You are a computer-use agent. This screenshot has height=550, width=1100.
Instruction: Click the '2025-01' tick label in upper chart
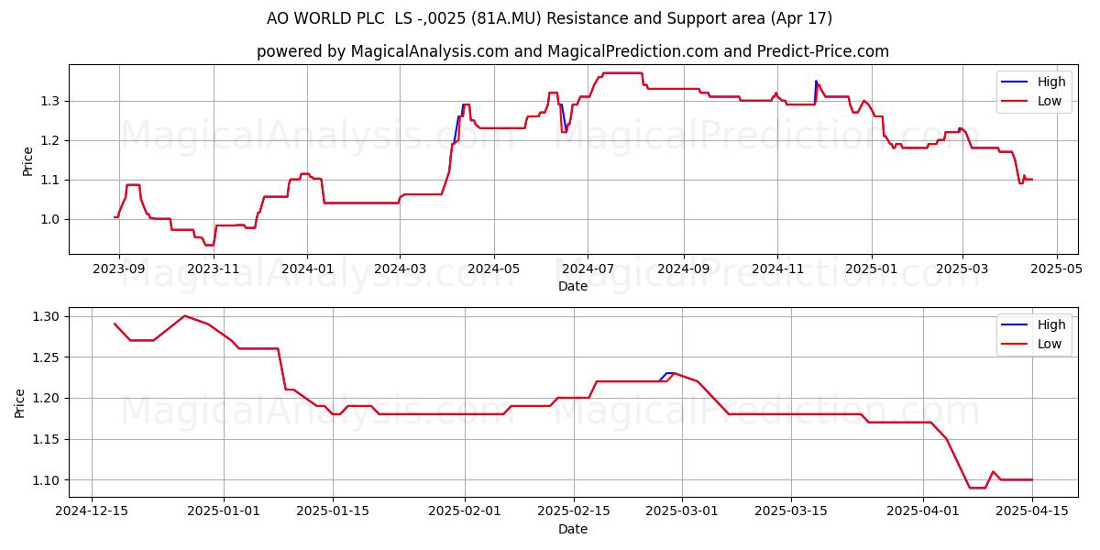click(871, 269)
